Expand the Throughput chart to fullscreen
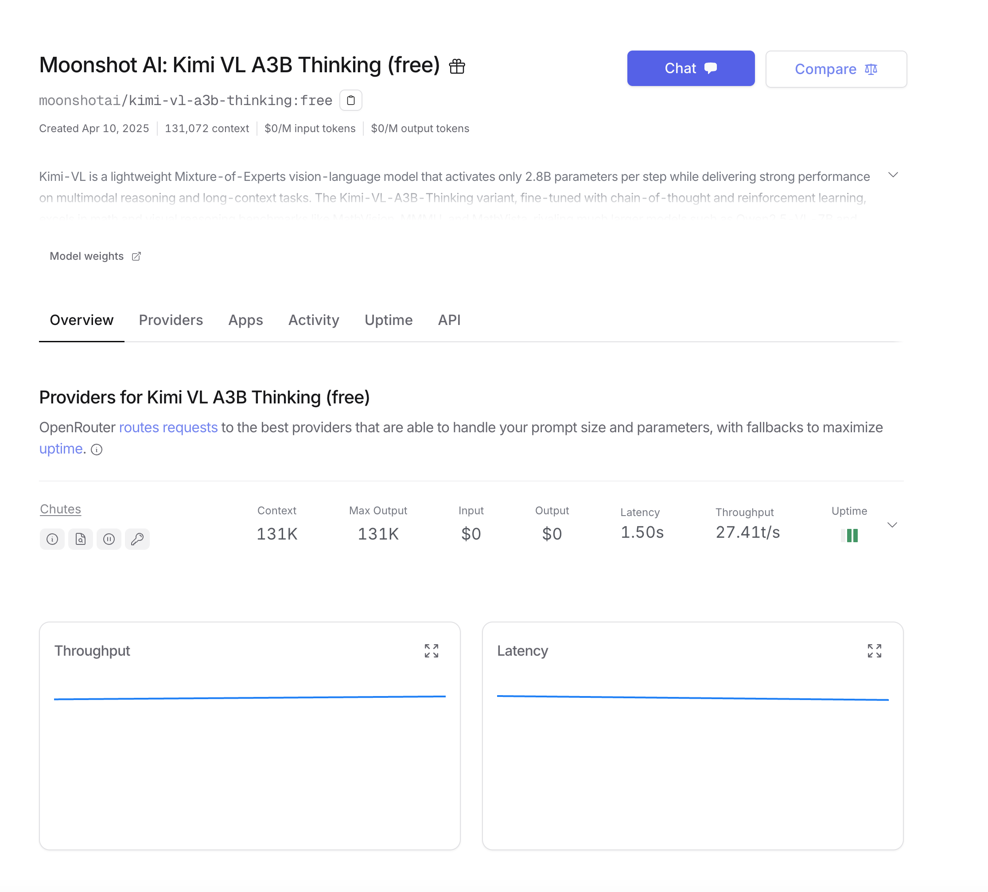 [x=432, y=651]
